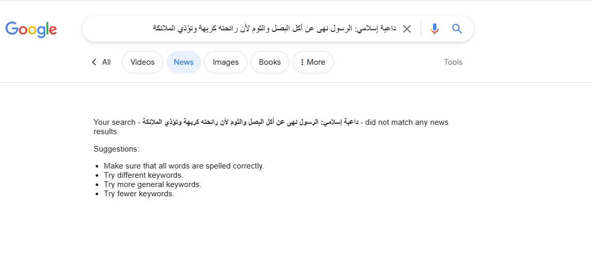Open the Images results tab

[x=226, y=62]
